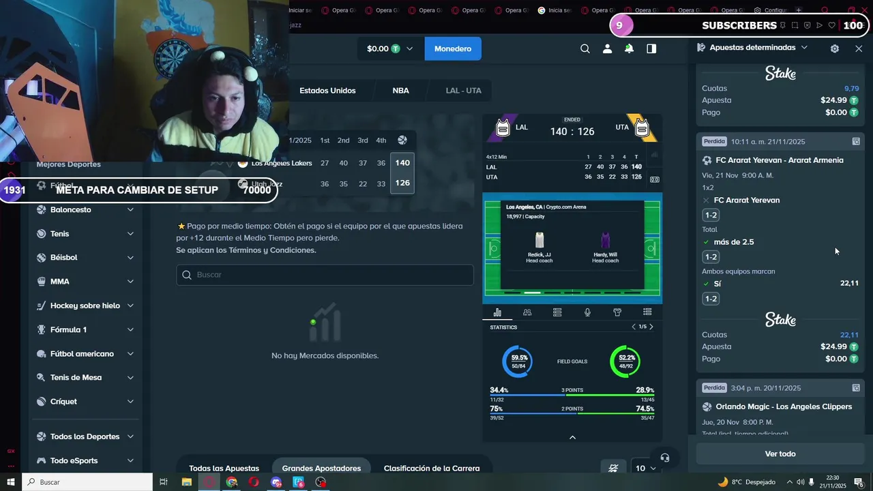The width and height of the screenshot is (873, 491).
Task: Click the hidden-activity icon beside the 10 dropdown
Action: point(613,468)
